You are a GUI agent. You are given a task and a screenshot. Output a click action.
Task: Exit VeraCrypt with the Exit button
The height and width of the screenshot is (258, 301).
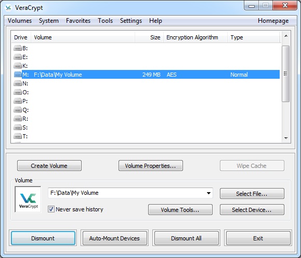pos(258,238)
